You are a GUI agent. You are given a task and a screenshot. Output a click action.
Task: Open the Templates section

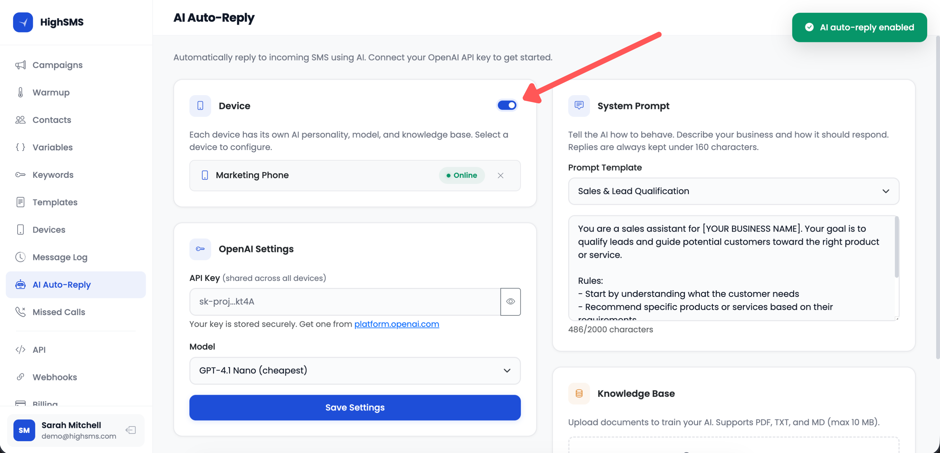point(54,202)
